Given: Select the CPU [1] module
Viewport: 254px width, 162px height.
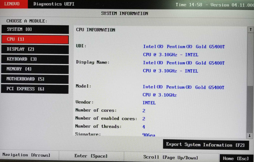Looking at the screenshot, I should [x=35, y=39].
